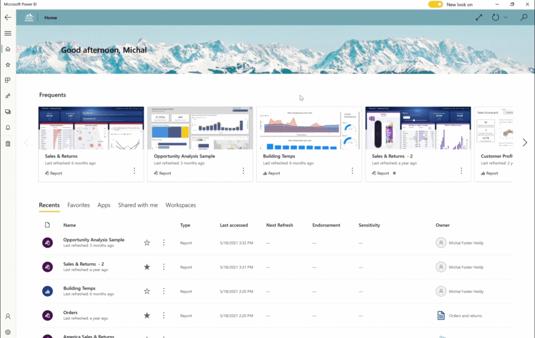Viewport: 535px width, 338px height.
Task: Open Building Temps in recents list
Action: tap(79, 288)
